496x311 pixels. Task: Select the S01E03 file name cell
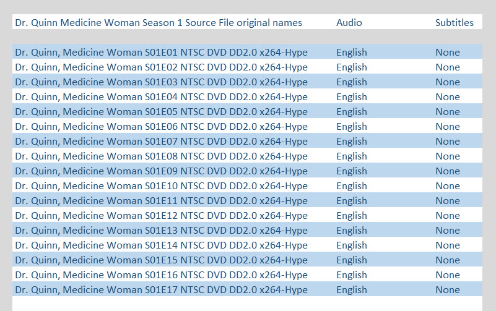(x=162, y=82)
